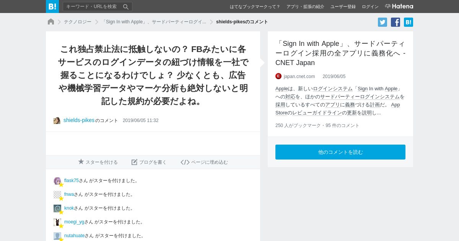Click article date 2019/06/05
459x241 pixels.
[334, 77]
